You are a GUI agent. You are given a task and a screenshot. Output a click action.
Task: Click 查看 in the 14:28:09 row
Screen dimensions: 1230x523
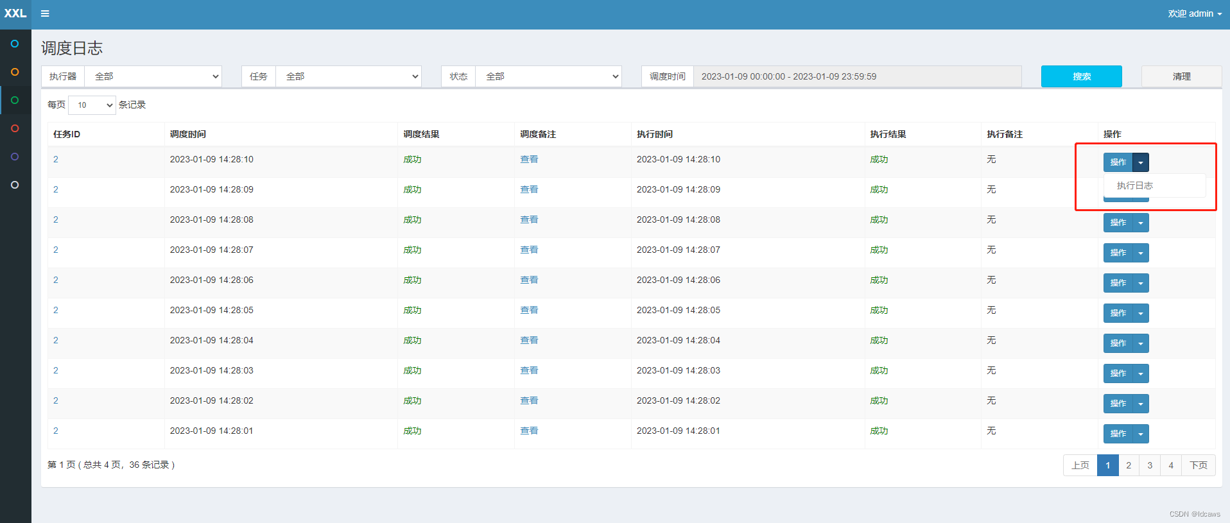tap(529, 189)
